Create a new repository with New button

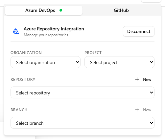click(x=143, y=79)
